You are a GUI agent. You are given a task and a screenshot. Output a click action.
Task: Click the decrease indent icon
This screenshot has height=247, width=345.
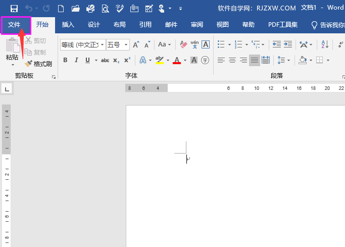tap(277, 44)
